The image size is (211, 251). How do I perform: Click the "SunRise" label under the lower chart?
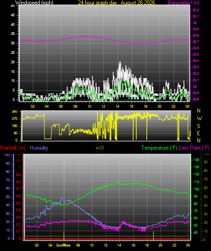(63, 245)
